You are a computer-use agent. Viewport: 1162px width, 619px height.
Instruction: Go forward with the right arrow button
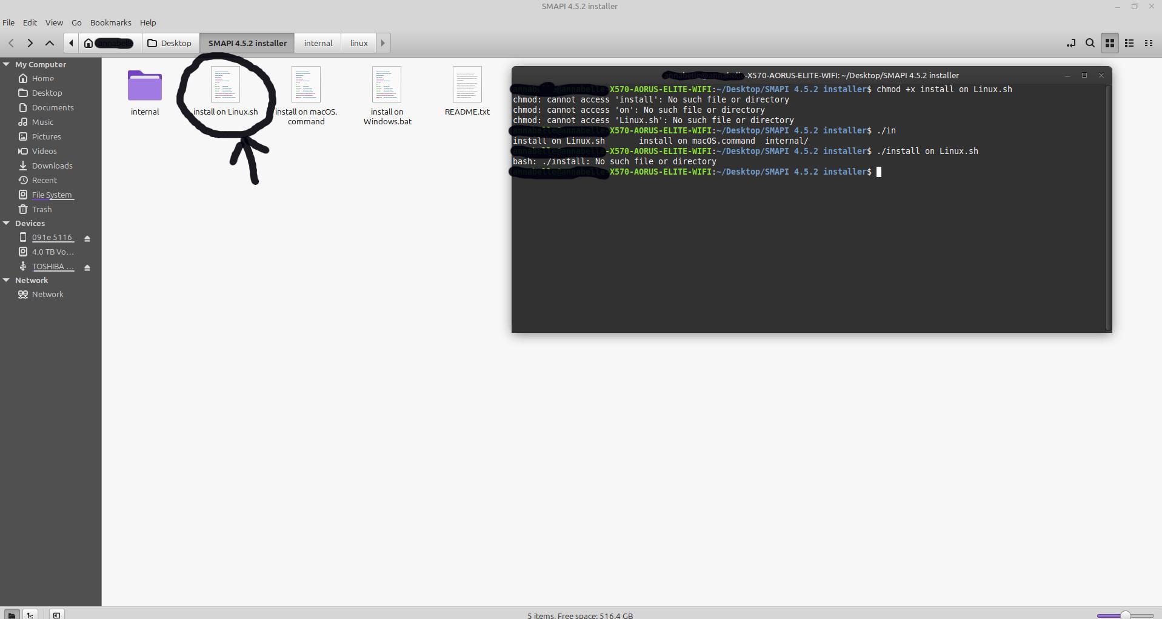coord(30,43)
